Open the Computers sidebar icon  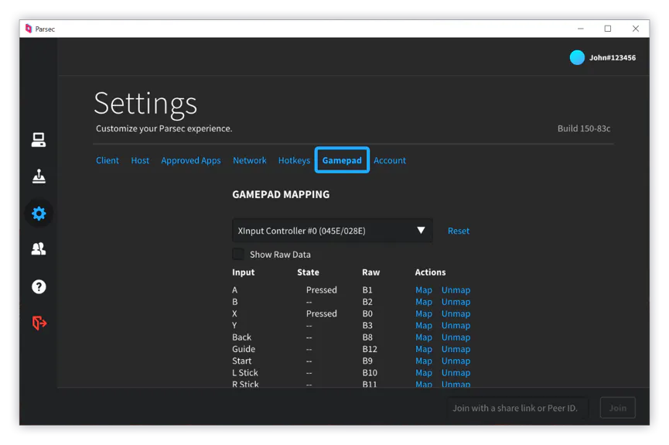click(x=39, y=139)
